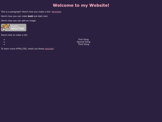Click the "First thing" list item
Viewport: 162px width, 122px height.
[83, 39]
